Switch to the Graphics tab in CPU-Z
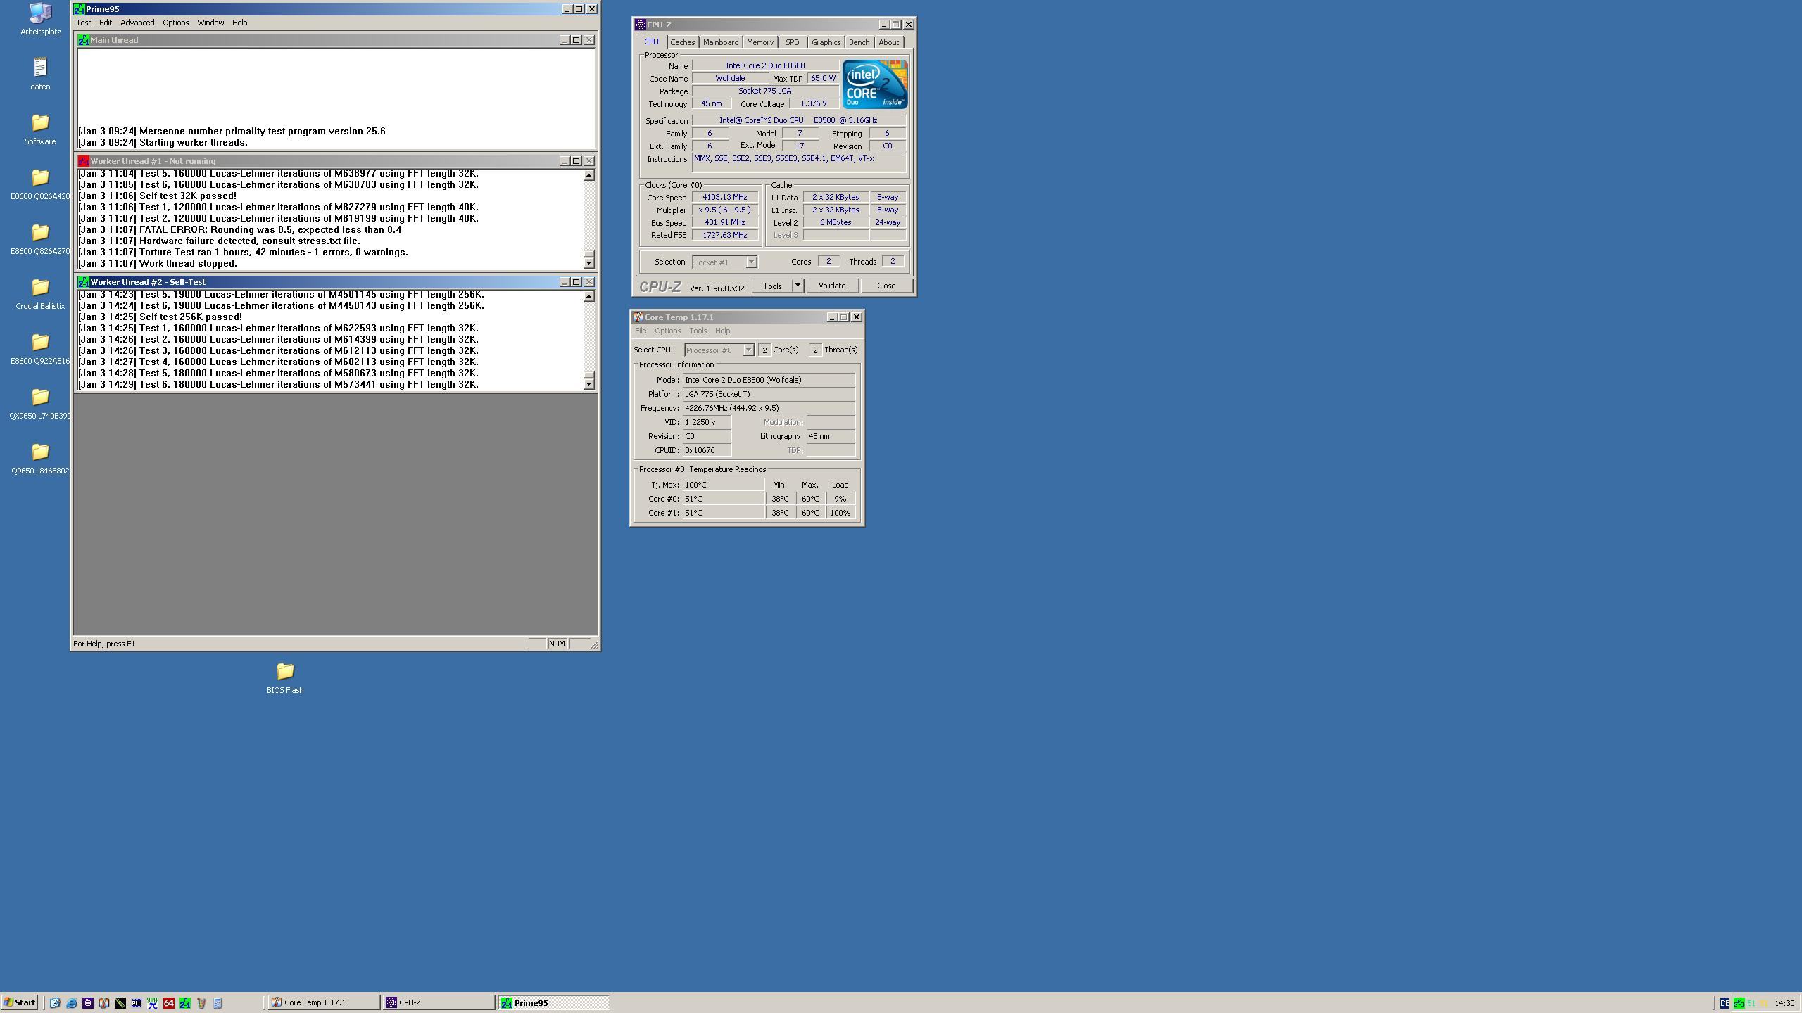 pos(826,42)
